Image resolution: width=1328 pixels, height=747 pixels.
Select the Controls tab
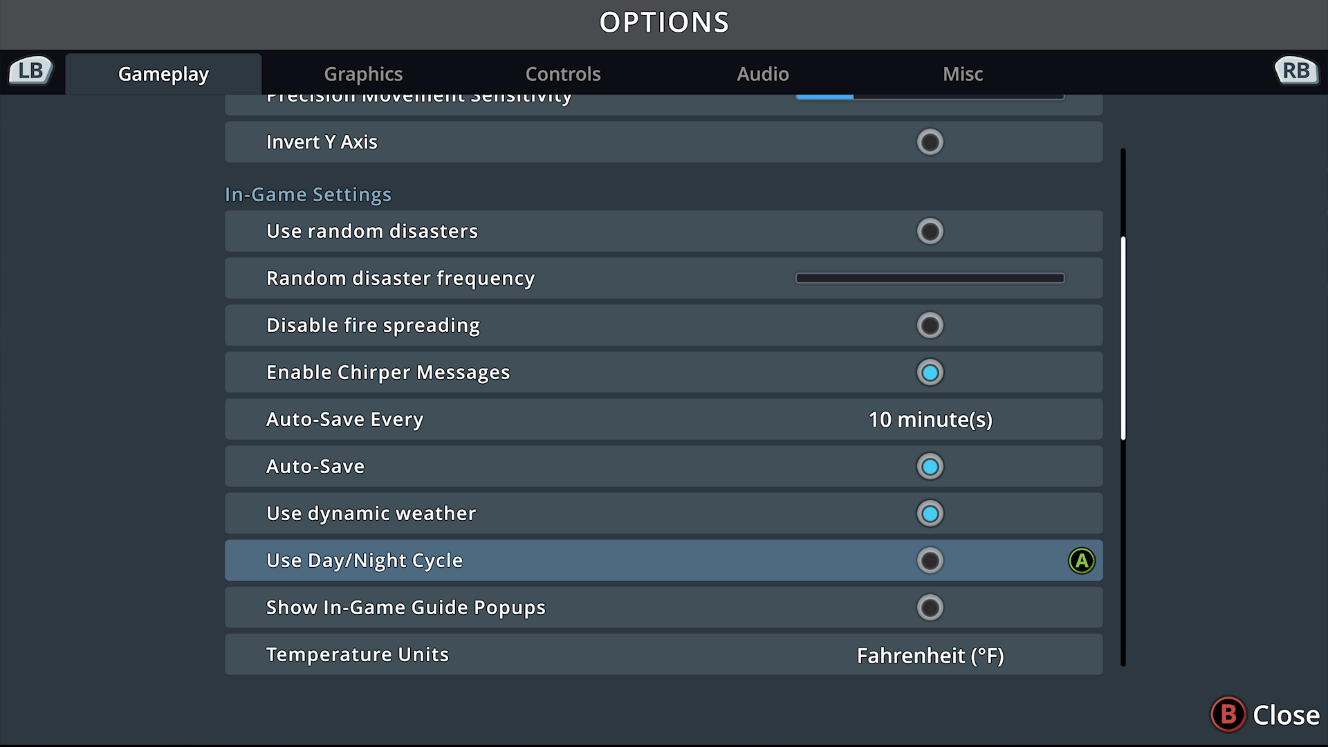click(563, 73)
